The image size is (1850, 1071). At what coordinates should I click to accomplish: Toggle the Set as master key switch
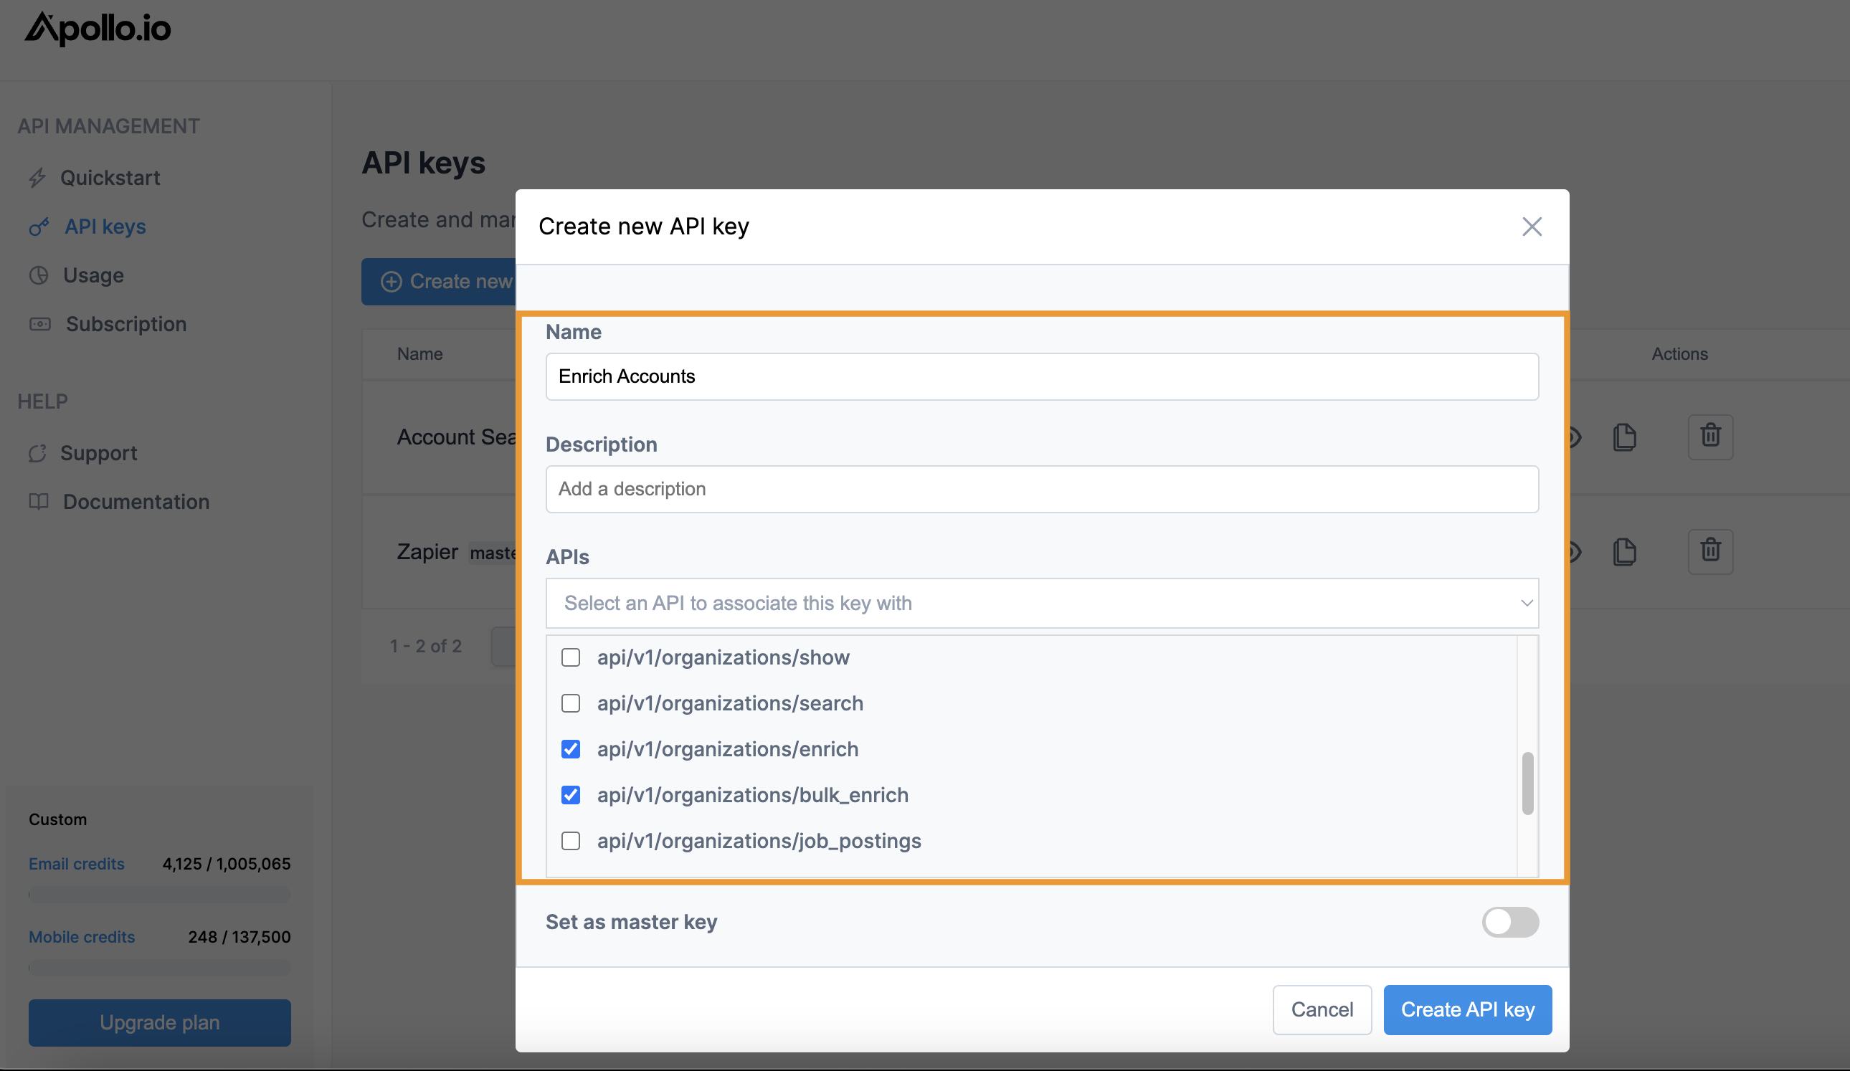[x=1509, y=922]
